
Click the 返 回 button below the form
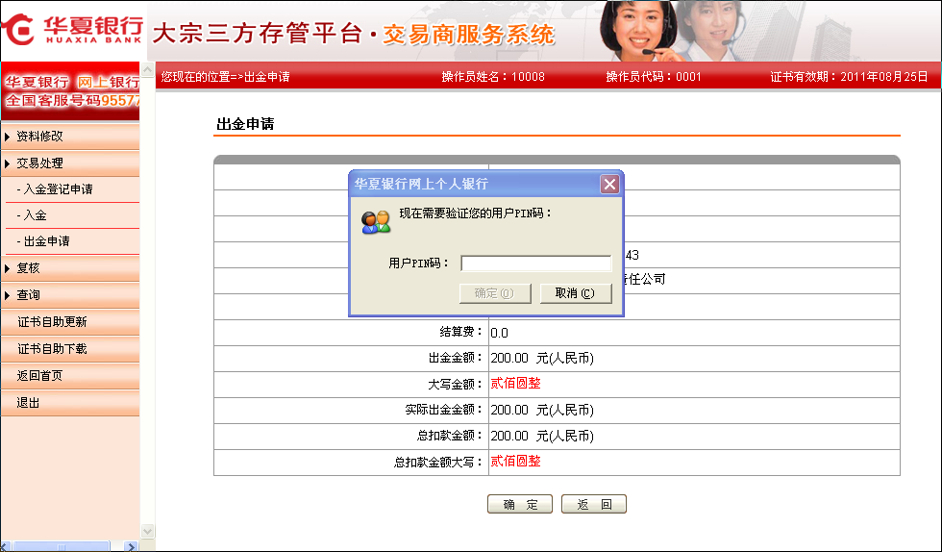[594, 504]
